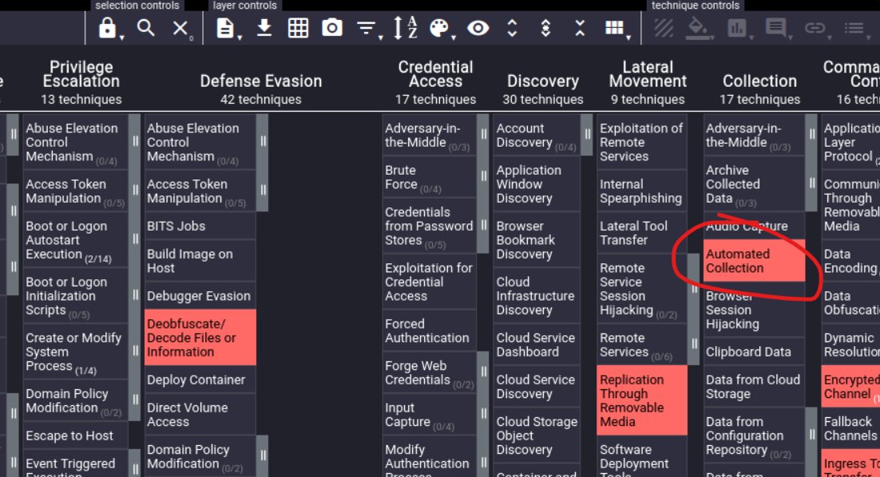This screenshot has height=477, width=880.
Task: Select the Automated Collection technique
Action: (x=755, y=261)
